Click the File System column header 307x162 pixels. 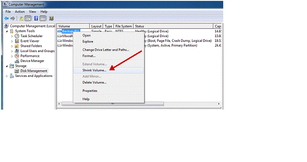(123, 26)
